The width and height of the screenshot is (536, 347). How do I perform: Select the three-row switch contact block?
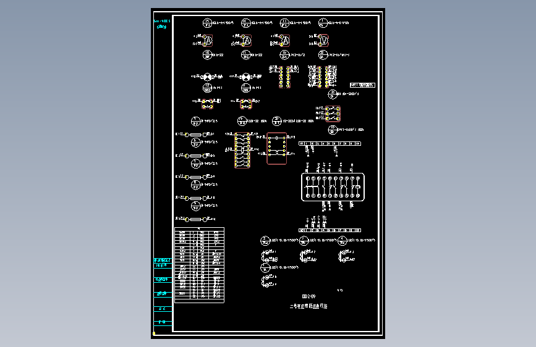pyautogui.click(x=333, y=114)
